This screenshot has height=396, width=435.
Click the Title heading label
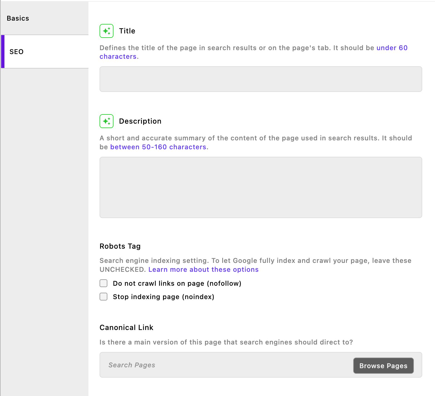coord(127,31)
